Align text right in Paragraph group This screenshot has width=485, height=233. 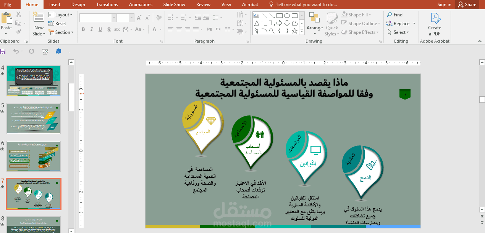[188, 29]
